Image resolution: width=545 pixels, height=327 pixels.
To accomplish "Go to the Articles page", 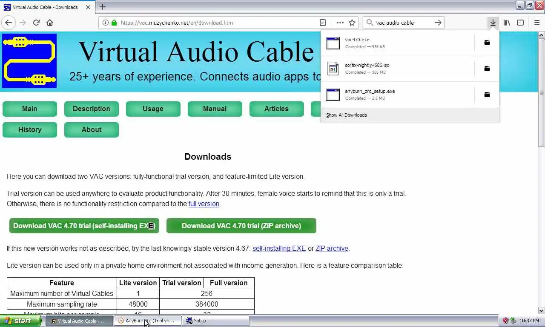I will (x=277, y=109).
